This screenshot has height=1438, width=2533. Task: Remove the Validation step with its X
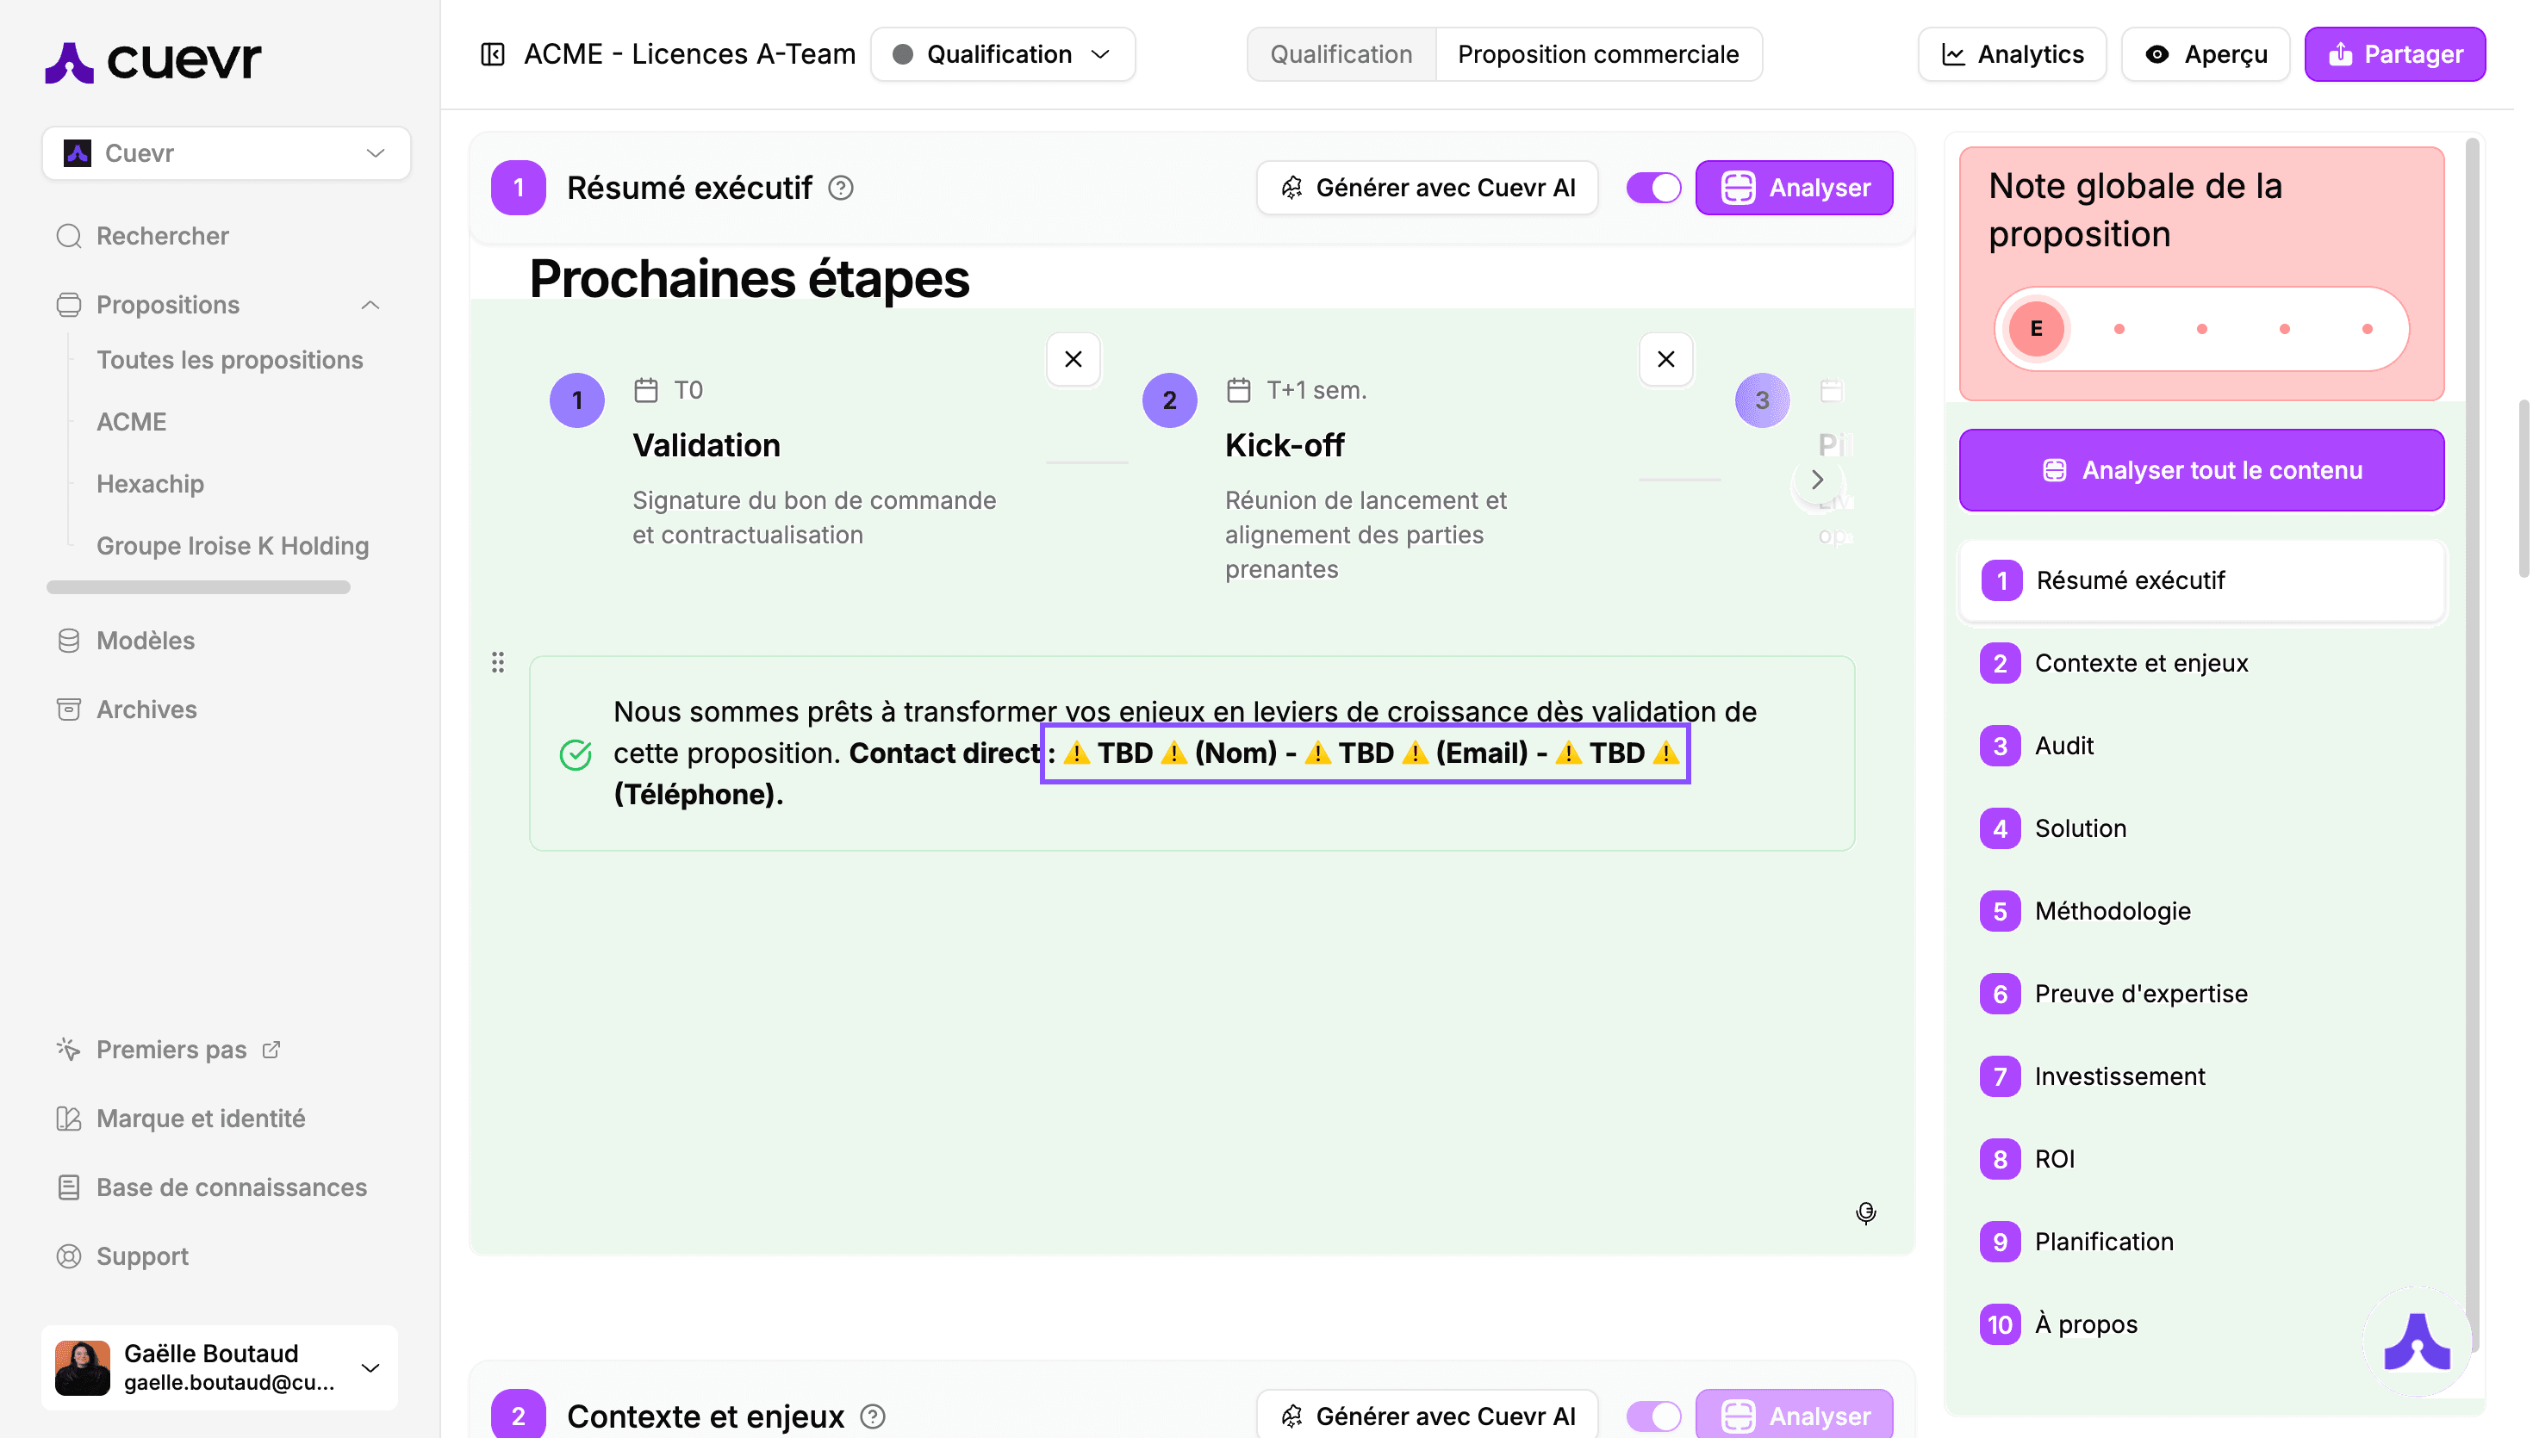[x=1073, y=360]
